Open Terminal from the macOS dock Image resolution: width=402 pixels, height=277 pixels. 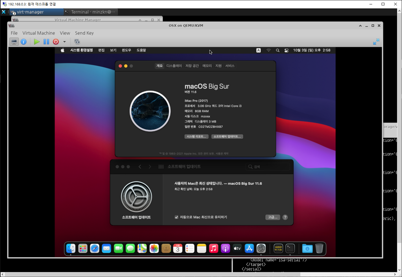(x=290, y=248)
